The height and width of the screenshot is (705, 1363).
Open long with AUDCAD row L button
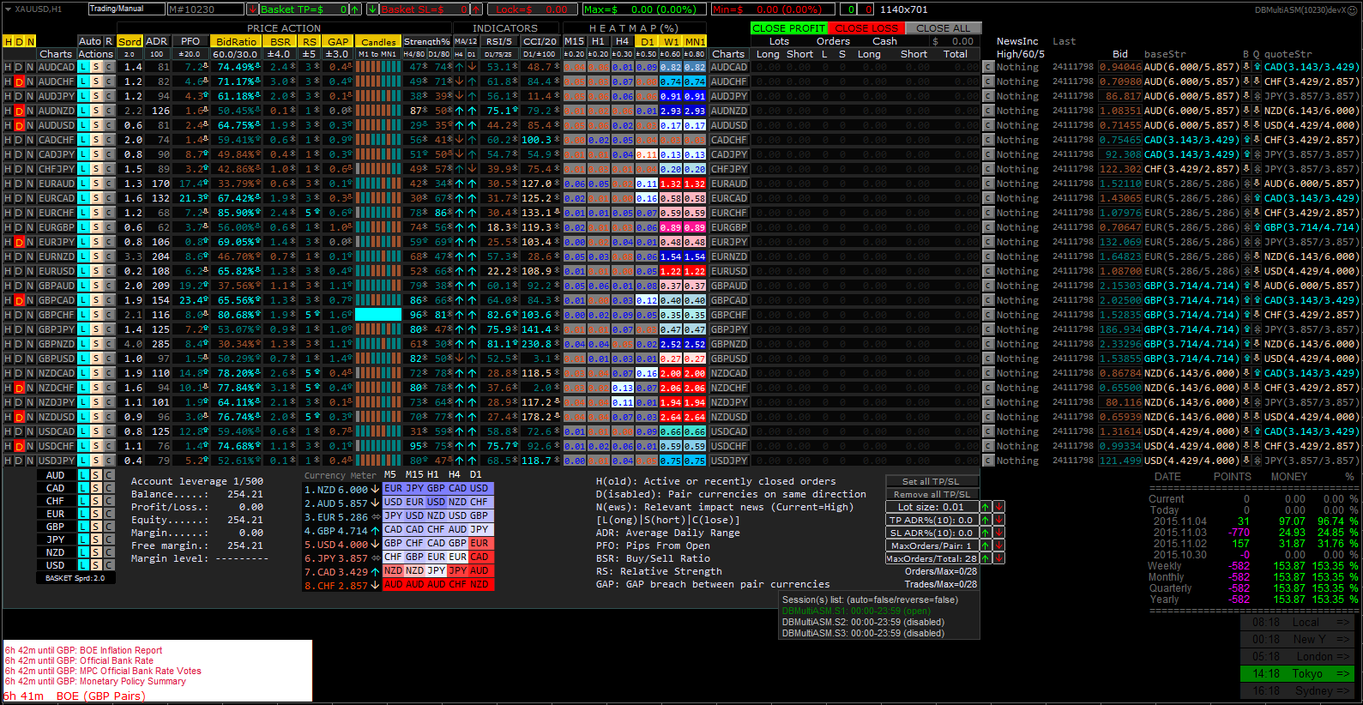point(83,67)
